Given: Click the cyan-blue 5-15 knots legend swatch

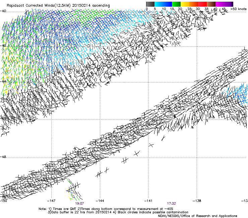Looking at the screenshot, I should pyautogui.click(x=163, y=4).
